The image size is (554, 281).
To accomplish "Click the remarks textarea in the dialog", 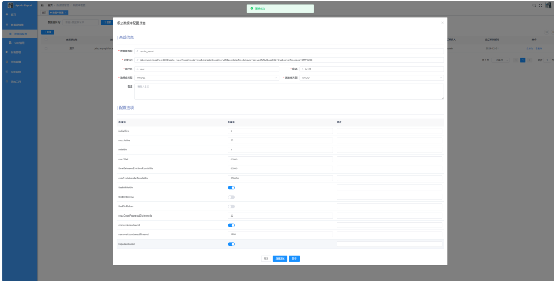I will click(x=289, y=92).
